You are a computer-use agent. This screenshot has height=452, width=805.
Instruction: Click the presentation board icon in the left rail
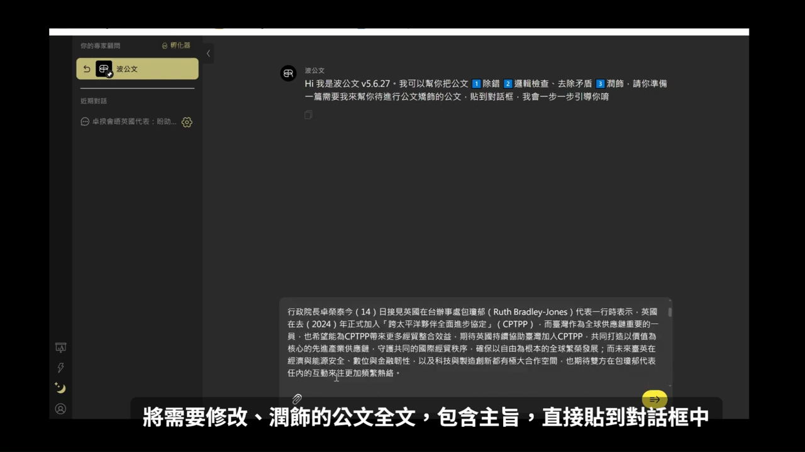coord(60,347)
